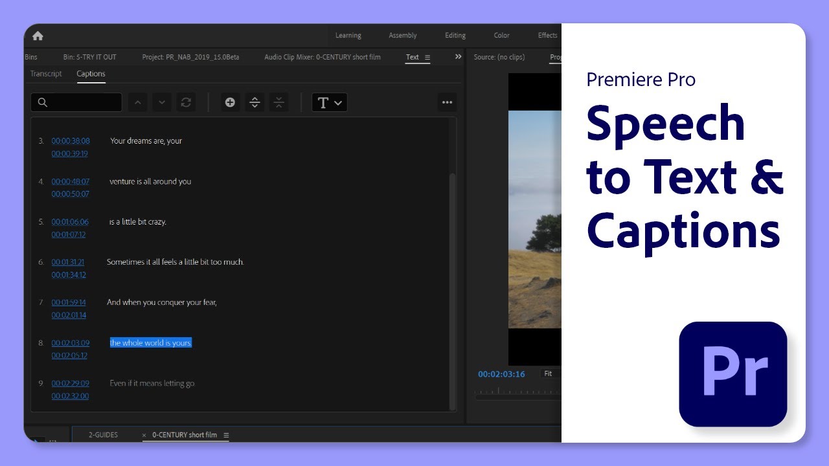Select caption "Sometimes it all feels a little bit too much."
Screen dimensions: 829x466
(x=176, y=262)
